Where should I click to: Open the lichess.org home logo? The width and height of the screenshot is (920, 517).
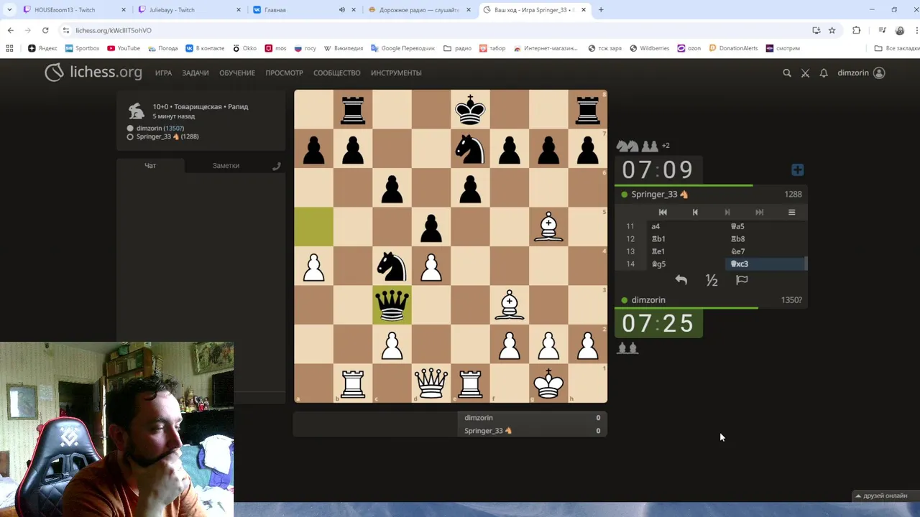pyautogui.click(x=93, y=73)
